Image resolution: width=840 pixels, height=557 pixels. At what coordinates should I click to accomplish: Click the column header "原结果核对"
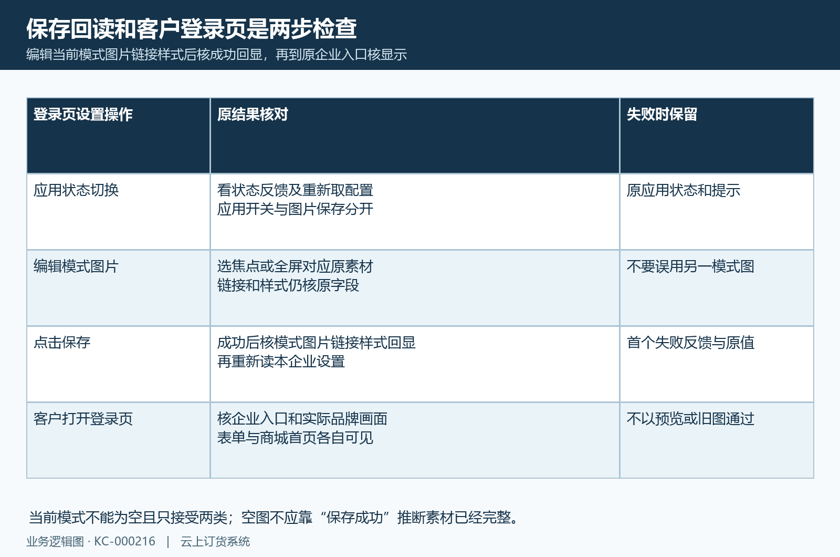point(253,114)
